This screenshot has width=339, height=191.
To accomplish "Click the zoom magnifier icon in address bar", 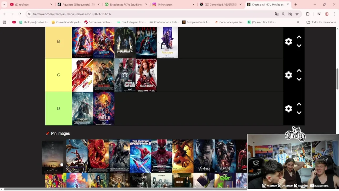I will 283,14.
